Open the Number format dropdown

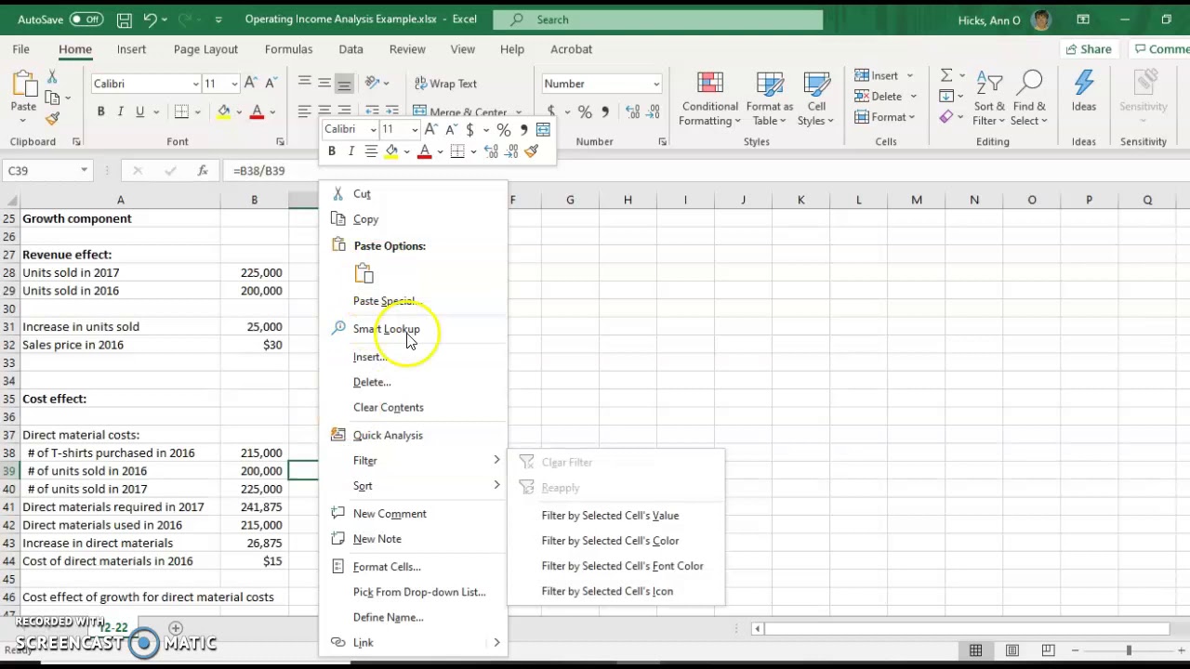coord(655,85)
